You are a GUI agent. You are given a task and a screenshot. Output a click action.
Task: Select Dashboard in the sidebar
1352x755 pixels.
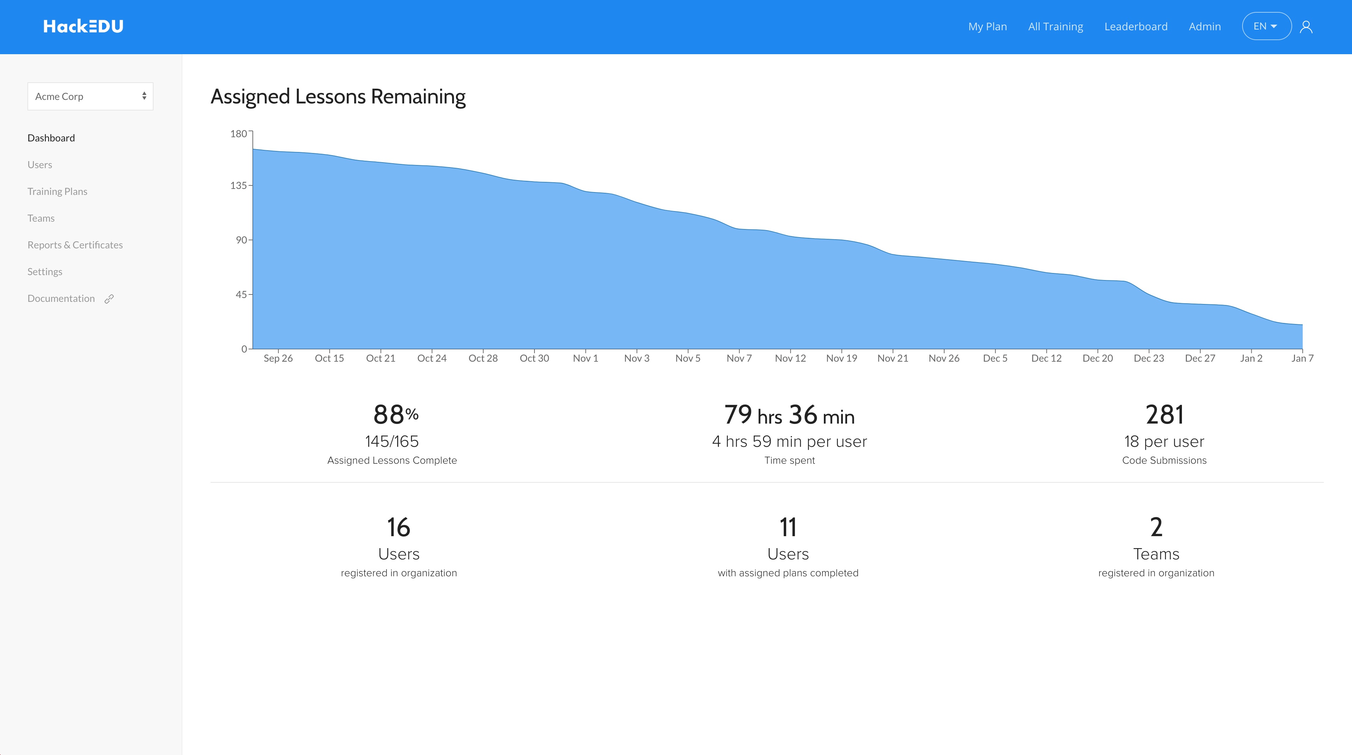pos(51,138)
